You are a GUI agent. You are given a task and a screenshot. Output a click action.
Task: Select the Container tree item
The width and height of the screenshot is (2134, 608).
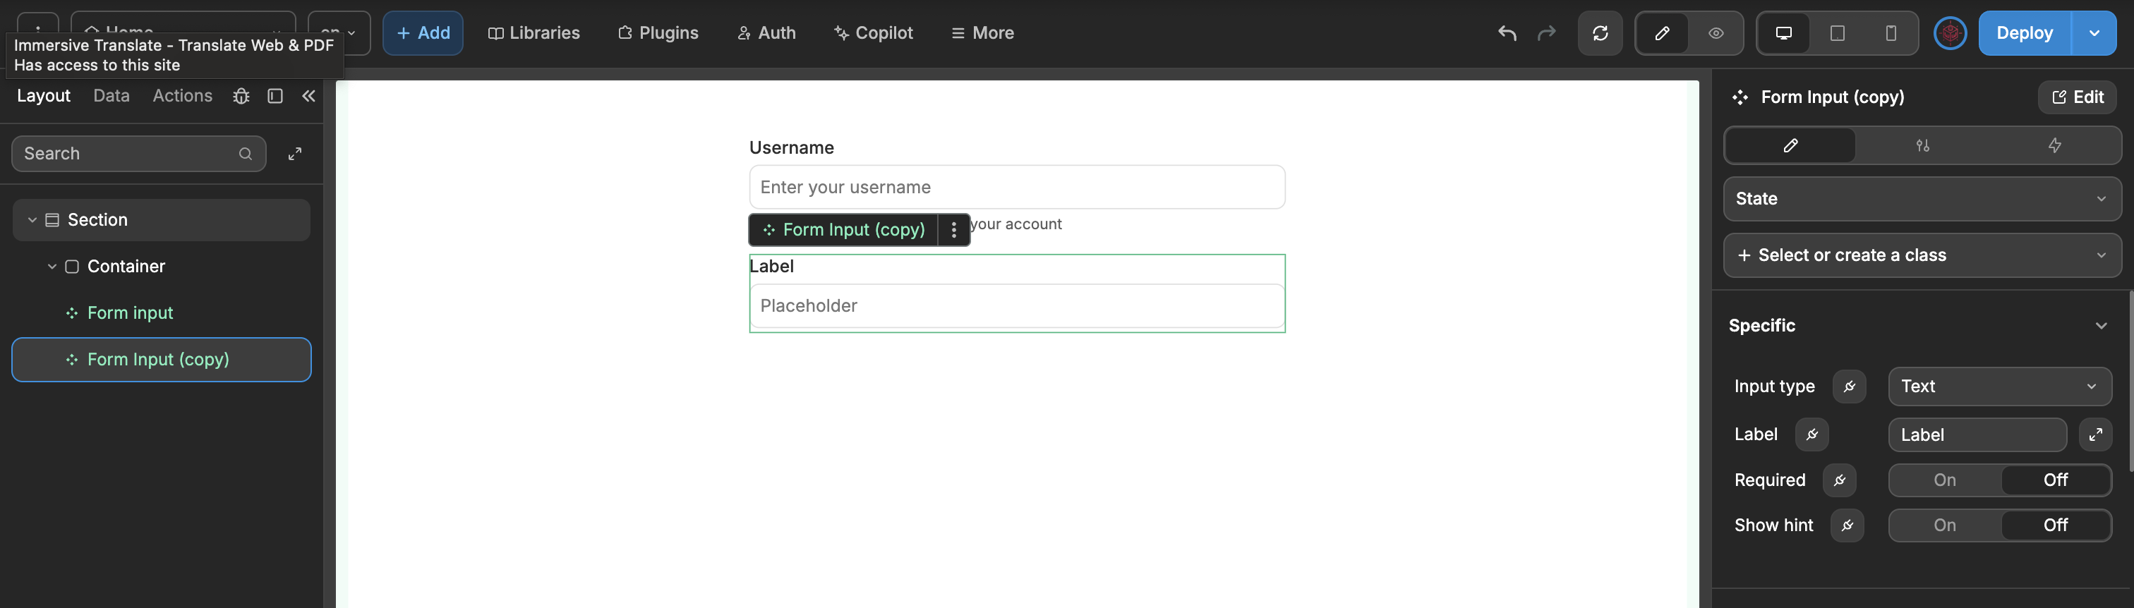(162, 267)
